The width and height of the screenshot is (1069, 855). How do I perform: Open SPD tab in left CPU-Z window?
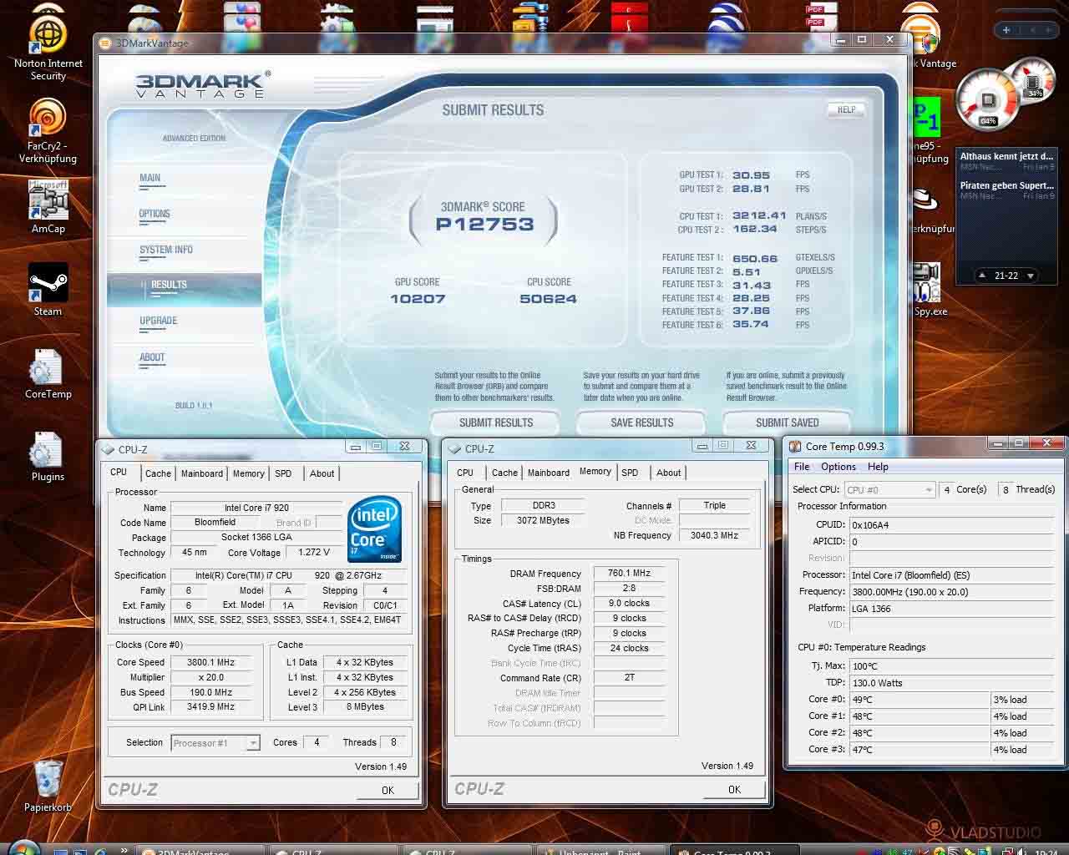pyautogui.click(x=284, y=473)
